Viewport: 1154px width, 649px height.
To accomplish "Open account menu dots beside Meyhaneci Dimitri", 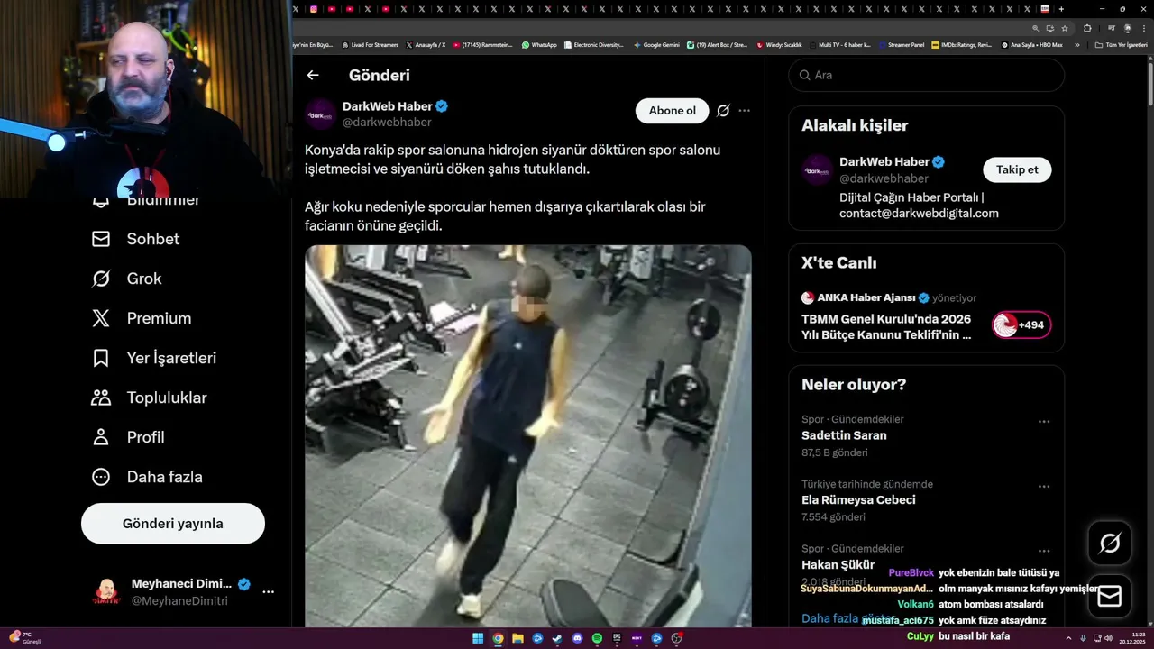I will click(268, 592).
